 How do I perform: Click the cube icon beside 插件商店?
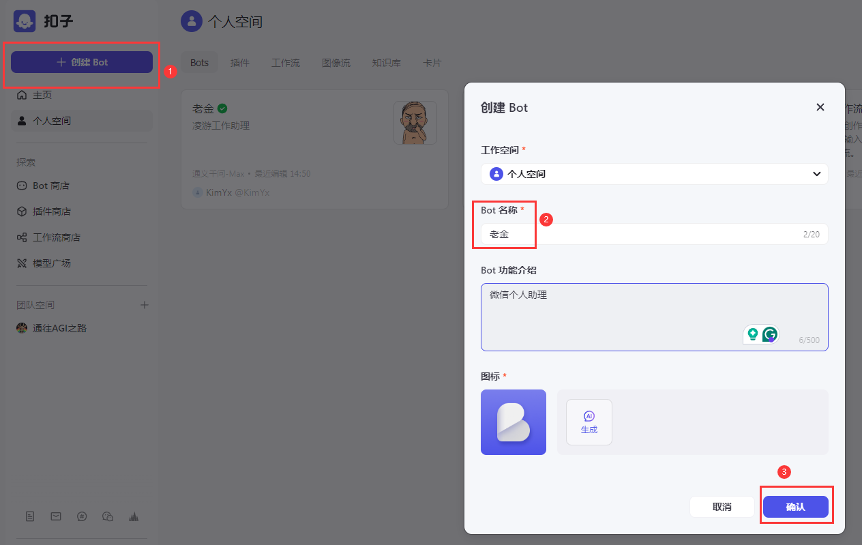point(22,211)
